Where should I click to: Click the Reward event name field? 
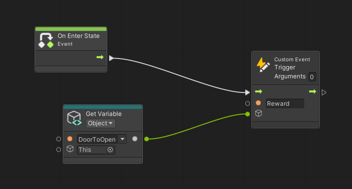tap(285, 104)
